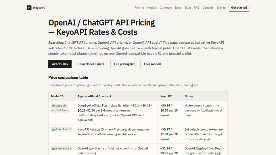Click the ~$0.14 / $0.56 per 1M price
This screenshot has width=276, height=155.
(169, 110)
